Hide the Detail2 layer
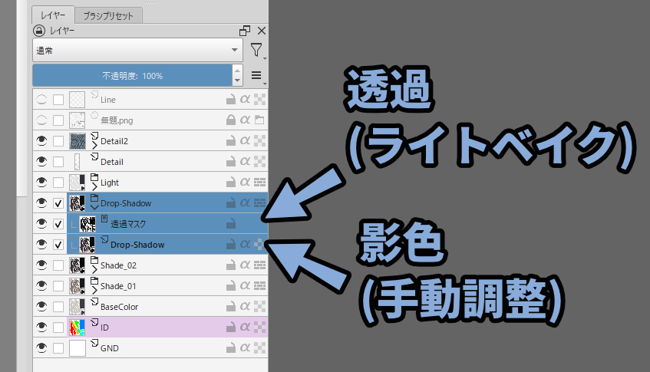The image size is (650, 372). coord(41,141)
